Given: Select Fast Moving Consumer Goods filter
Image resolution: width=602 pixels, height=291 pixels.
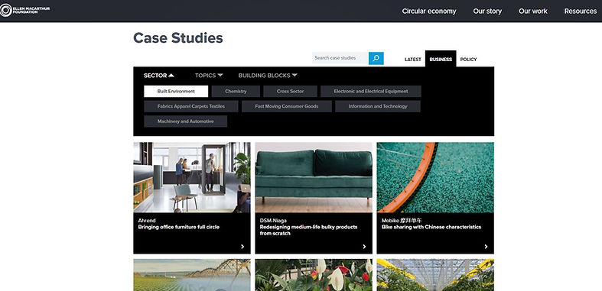Looking at the screenshot, I should (x=286, y=106).
